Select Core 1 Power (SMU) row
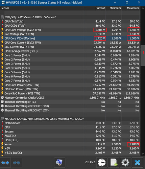145x169 pixels. pyautogui.click(x=70, y=55)
